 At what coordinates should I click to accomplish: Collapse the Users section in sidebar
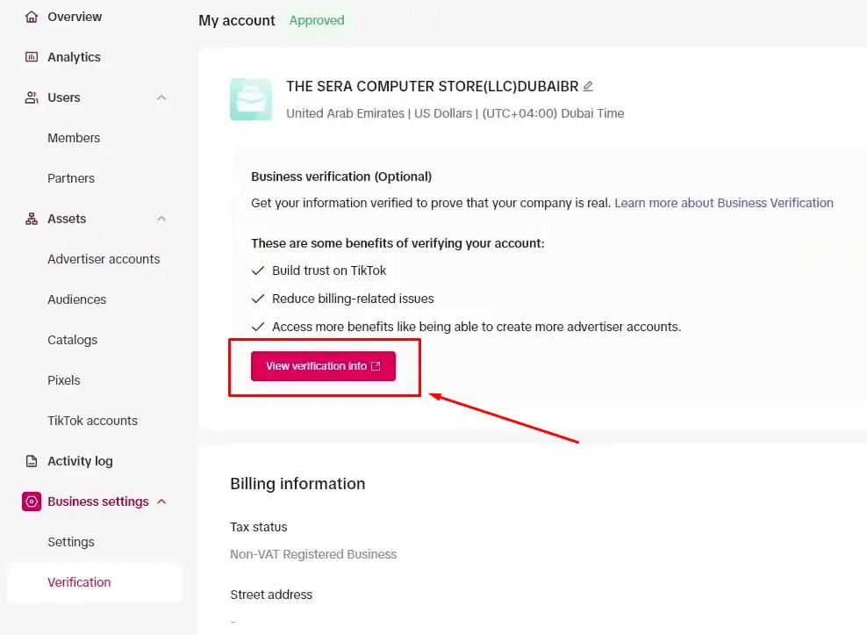pyautogui.click(x=161, y=97)
